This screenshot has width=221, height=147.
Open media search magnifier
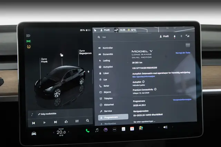87,120
